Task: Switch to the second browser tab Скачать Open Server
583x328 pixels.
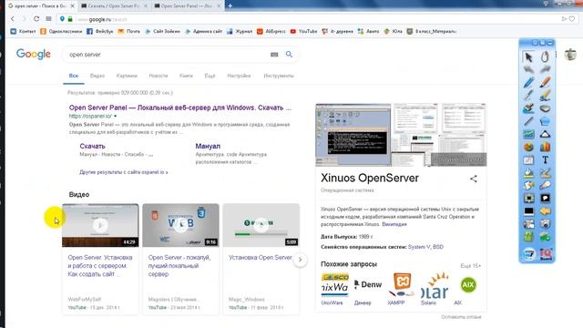Action: pos(114,5)
